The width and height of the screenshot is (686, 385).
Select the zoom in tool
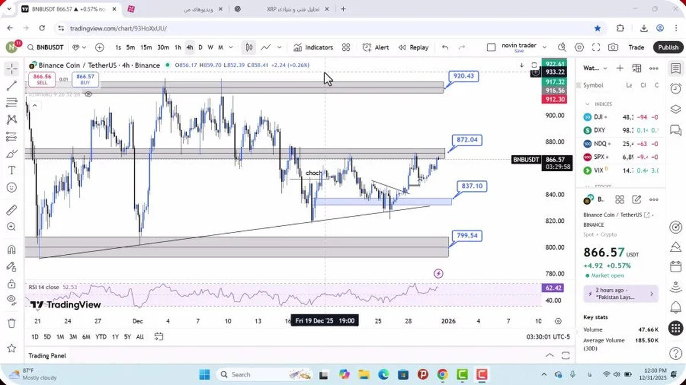[x=11, y=227]
